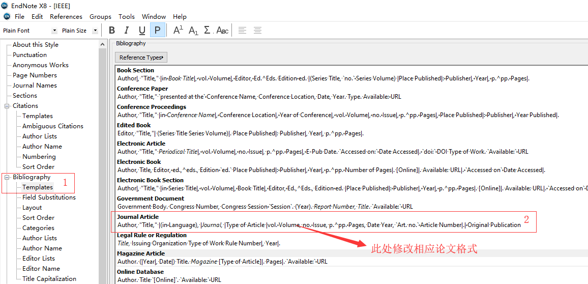Select Anonymous Works tree item
The height and width of the screenshot is (284, 588).
coord(41,65)
